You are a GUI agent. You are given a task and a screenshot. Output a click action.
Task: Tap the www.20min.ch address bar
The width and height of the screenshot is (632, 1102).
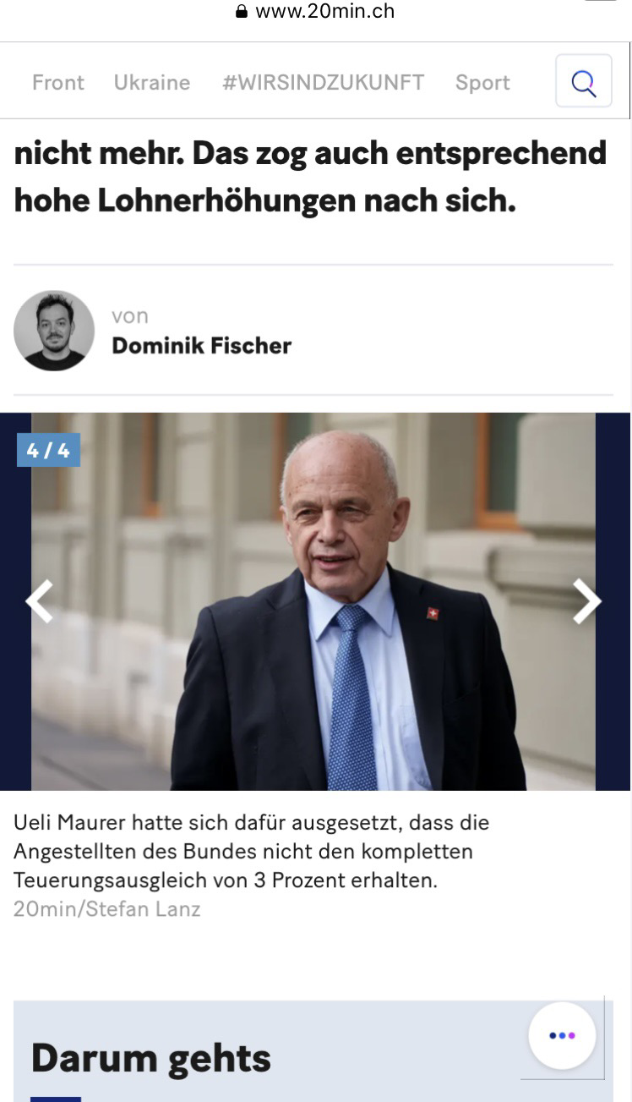[x=315, y=12]
